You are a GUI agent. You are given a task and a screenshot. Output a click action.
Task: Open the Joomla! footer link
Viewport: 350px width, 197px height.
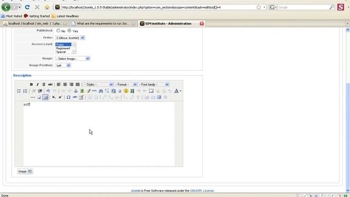(136, 191)
